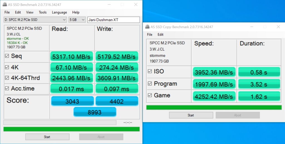Viewport: 285px width, 144px height.
Task: Click Program speed 1997.69 MB/s
Action: click(x=214, y=84)
